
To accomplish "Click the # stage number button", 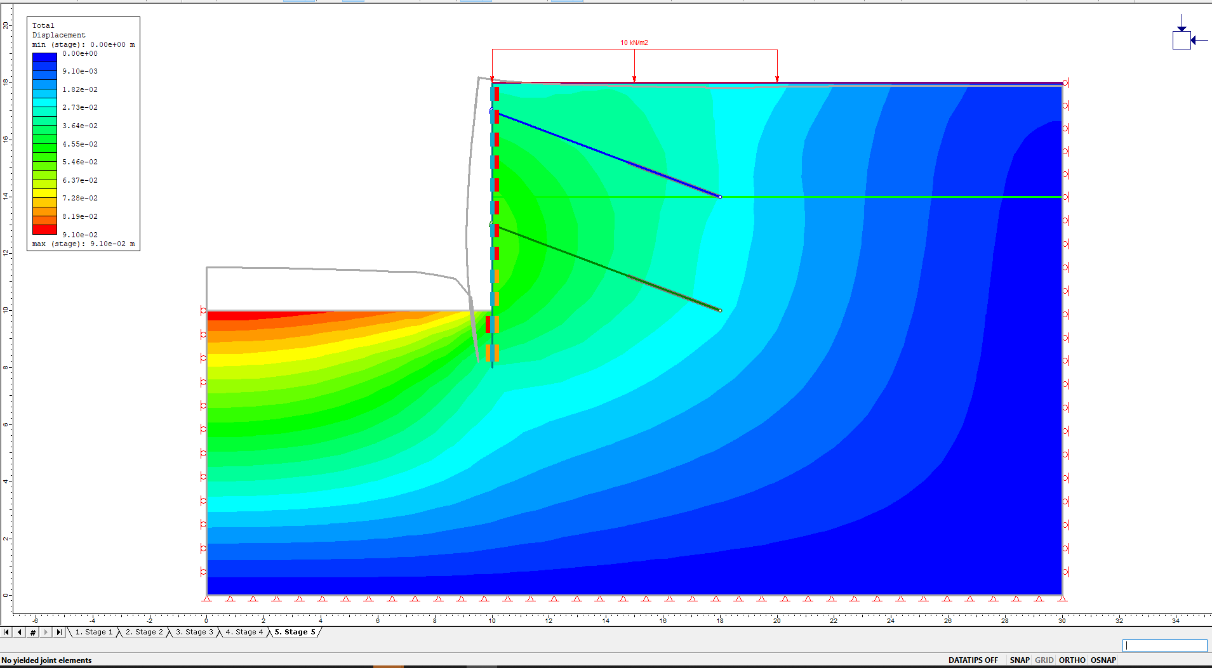I will (x=33, y=632).
